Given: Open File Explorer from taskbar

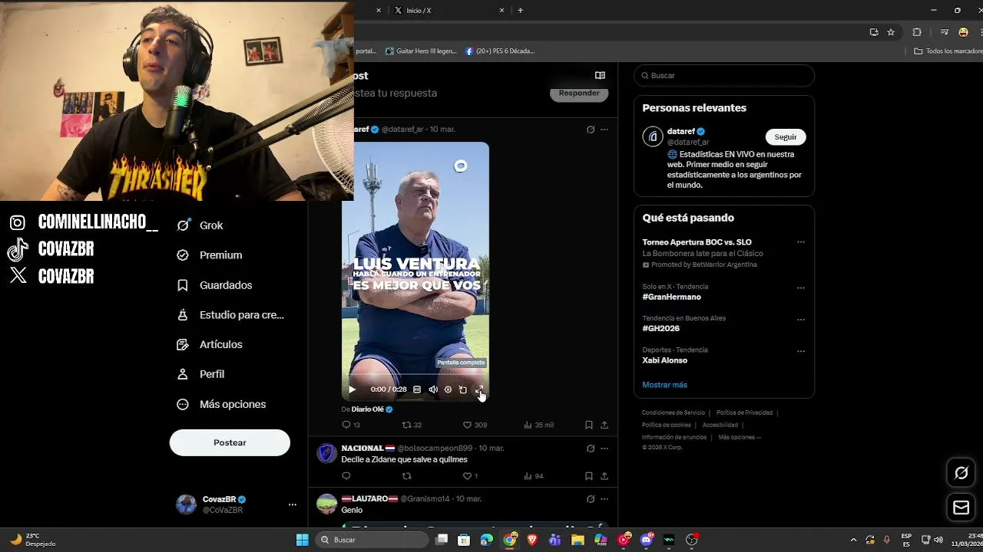Looking at the screenshot, I should [x=578, y=540].
